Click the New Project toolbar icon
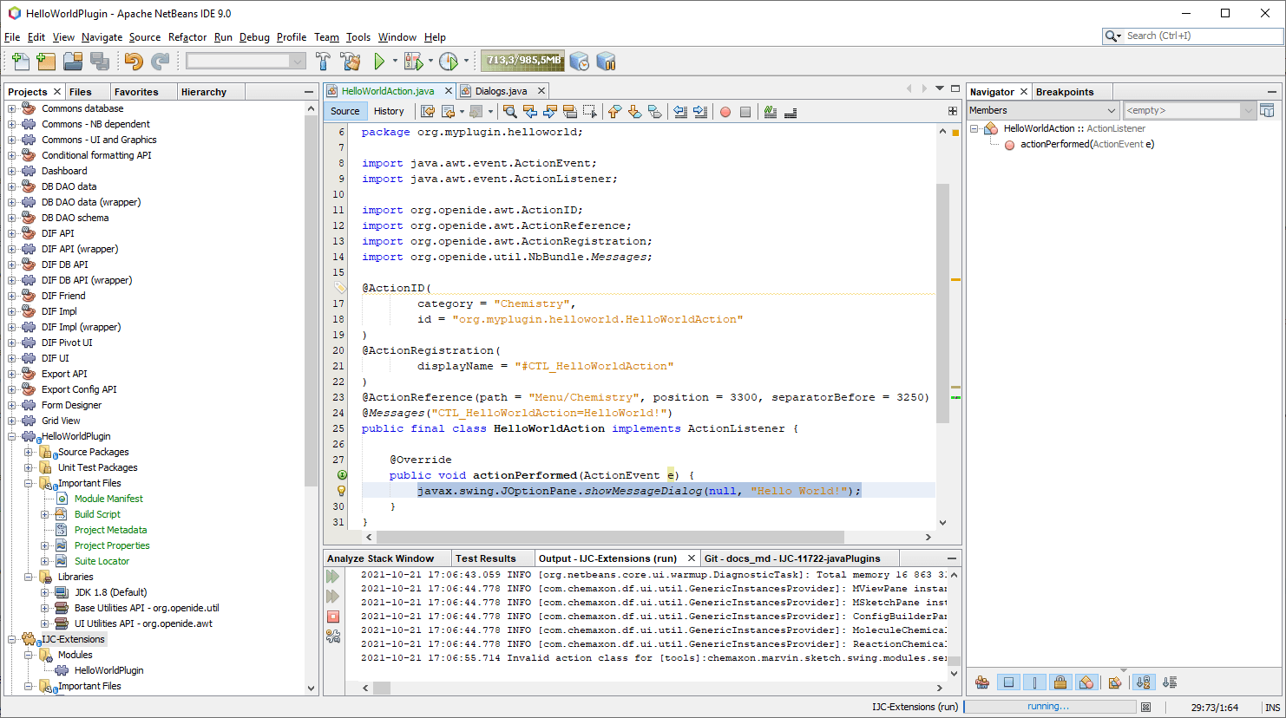Screen dimensions: 1286x718 (46, 62)
